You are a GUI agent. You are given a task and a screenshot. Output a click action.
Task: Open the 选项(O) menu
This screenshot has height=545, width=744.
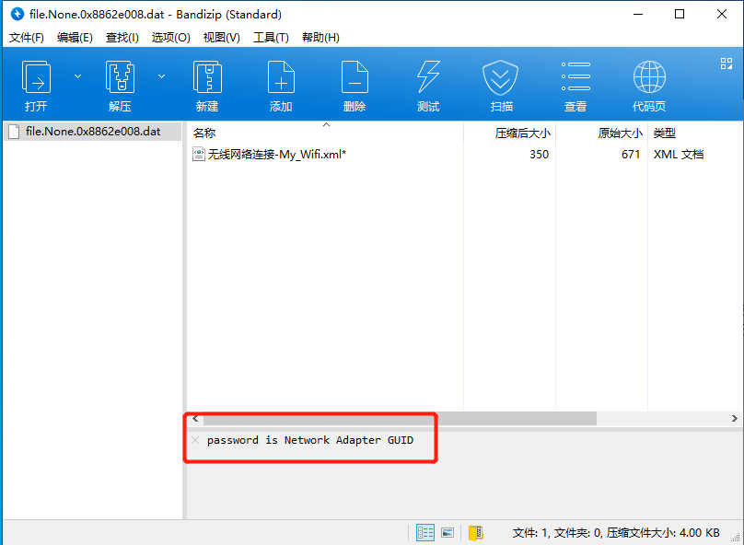click(x=171, y=38)
